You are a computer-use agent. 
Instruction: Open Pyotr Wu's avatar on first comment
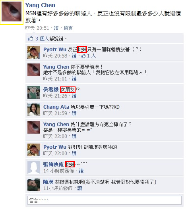coord(34,52)
